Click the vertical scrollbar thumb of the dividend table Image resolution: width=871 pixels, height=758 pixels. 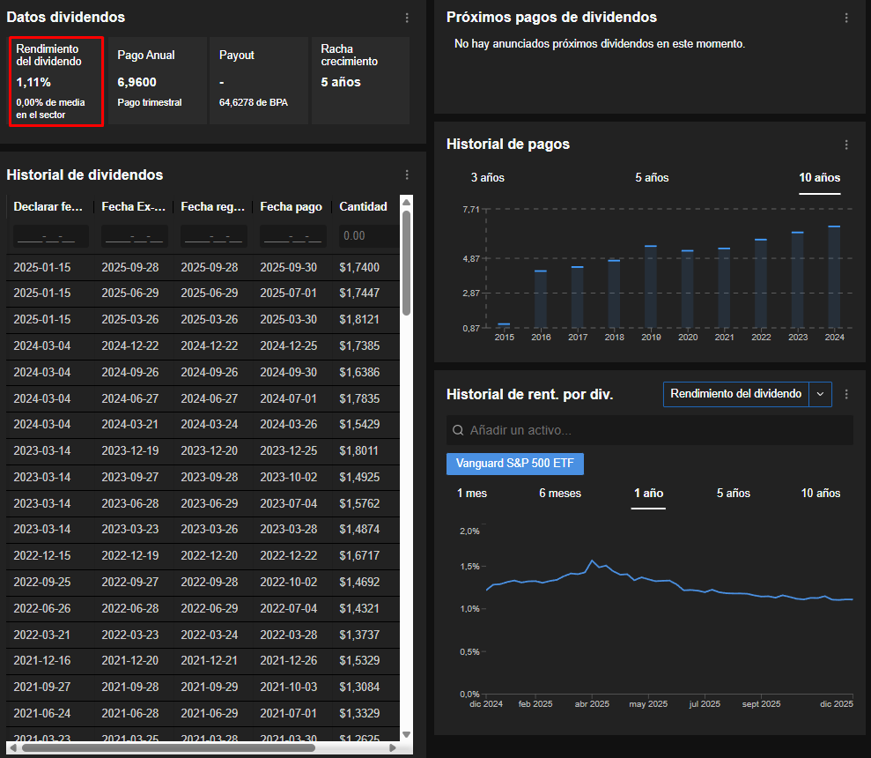tap(406, 262)
